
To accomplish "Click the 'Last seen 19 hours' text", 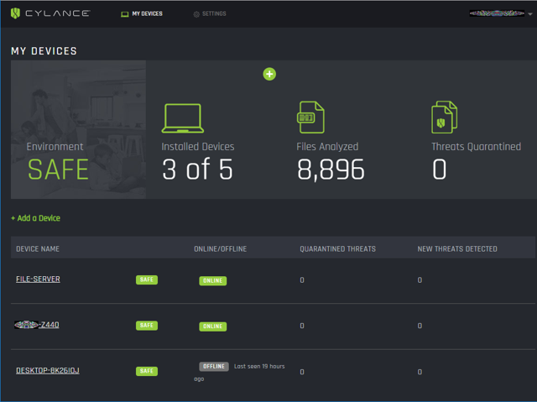I will click(259, 367).
